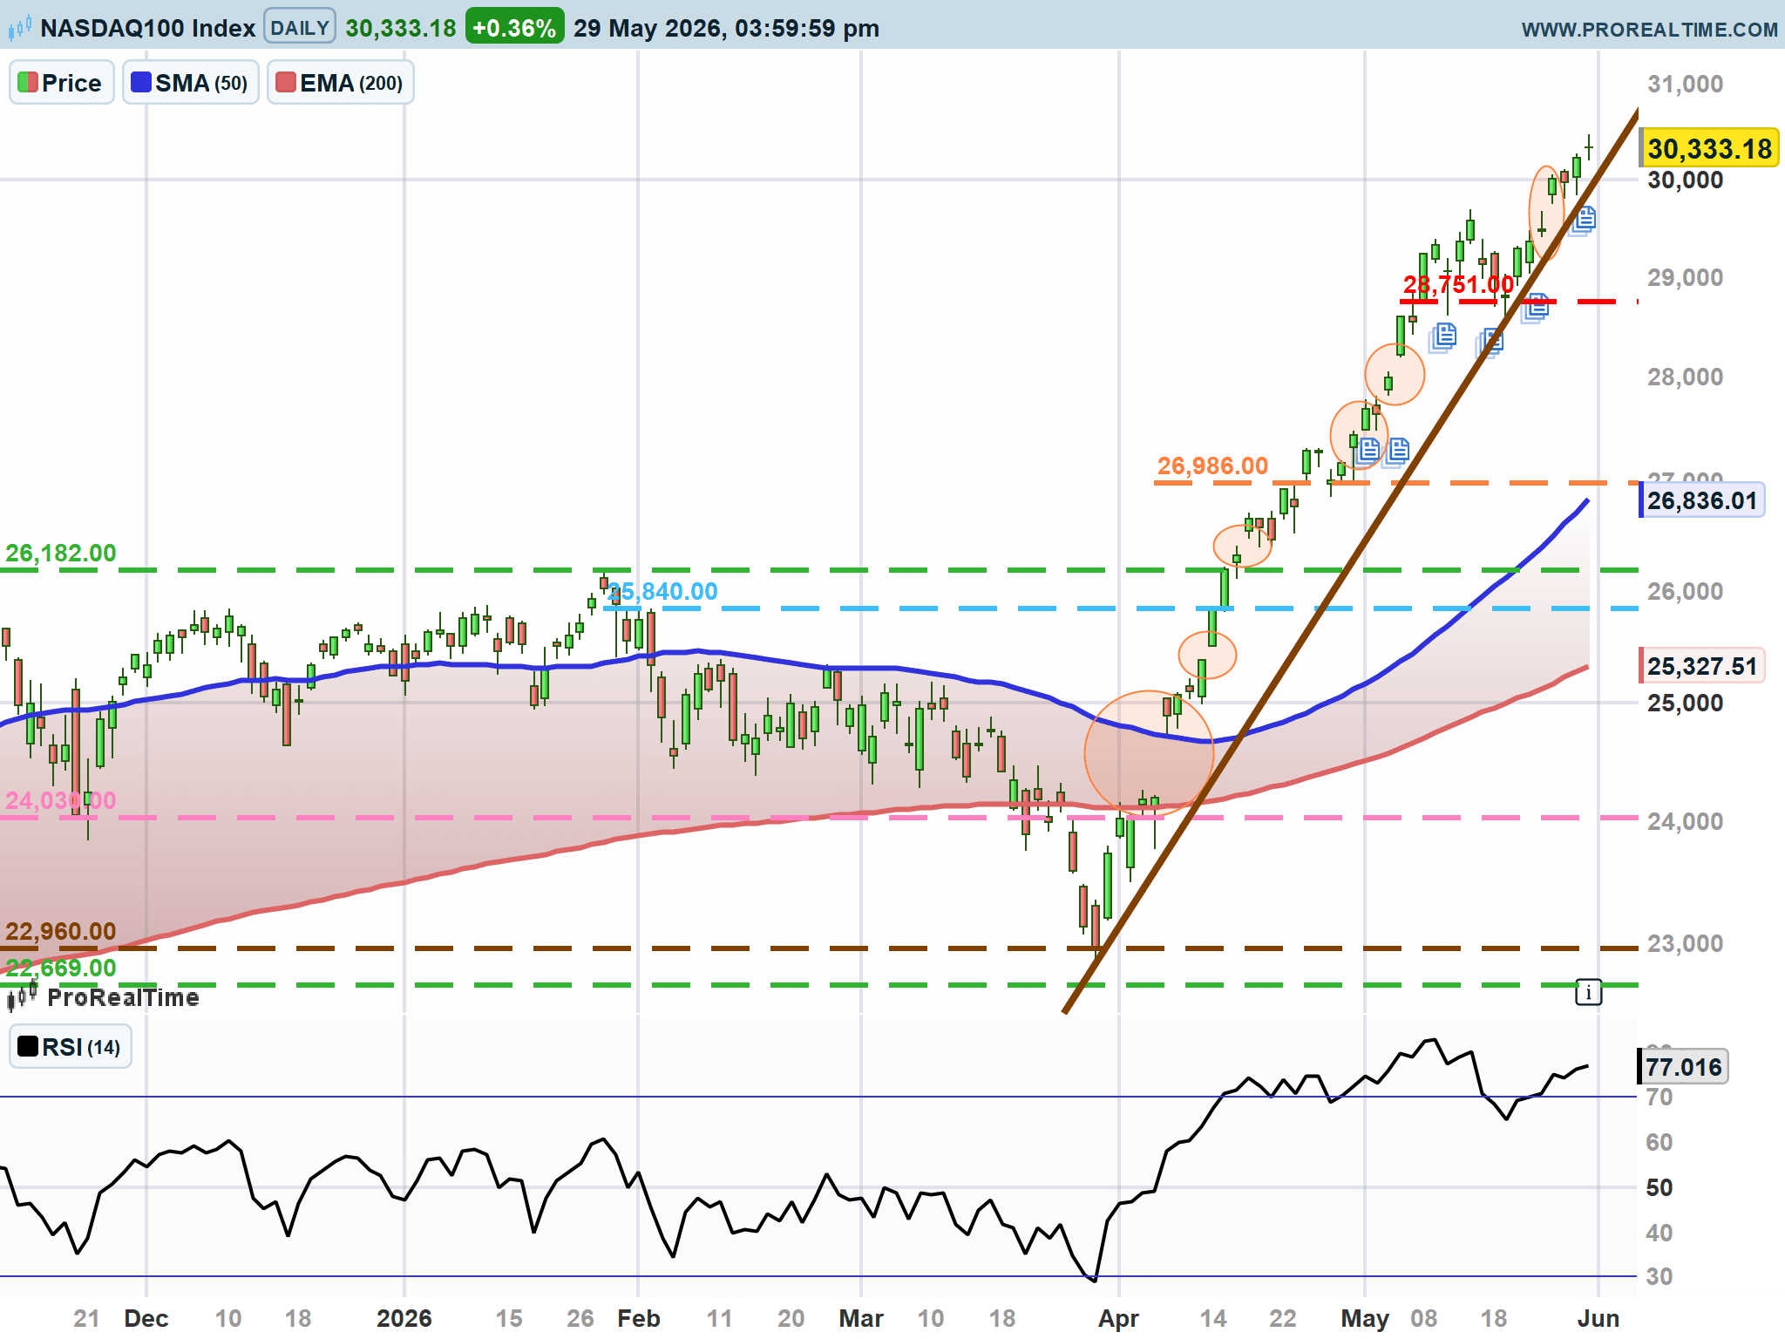This screenshot has height=1339, width=1785.
Task: Click the 22,669.00 green level label
Action: (61, 968)
